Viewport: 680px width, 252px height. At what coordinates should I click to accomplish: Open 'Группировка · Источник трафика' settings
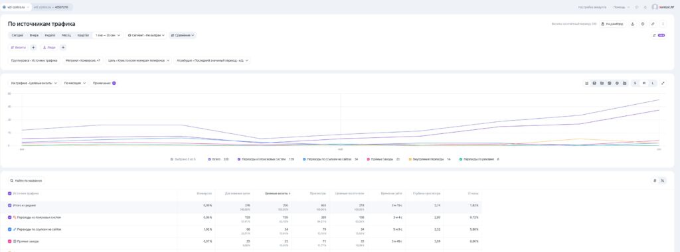point(35,60)
